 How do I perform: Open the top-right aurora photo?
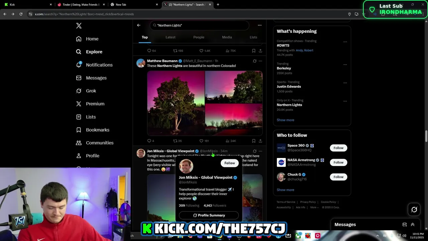coord(234,87)
